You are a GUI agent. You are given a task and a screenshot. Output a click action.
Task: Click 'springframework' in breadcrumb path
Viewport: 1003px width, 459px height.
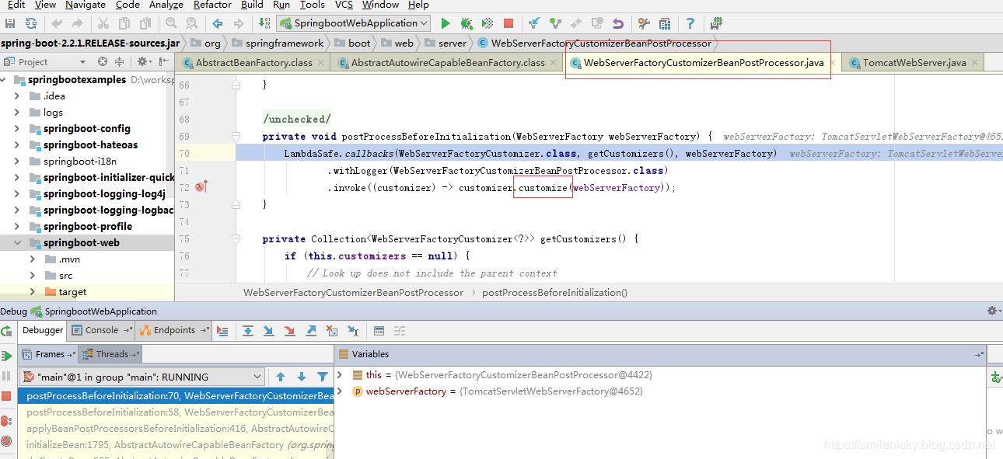pos(284,43)
